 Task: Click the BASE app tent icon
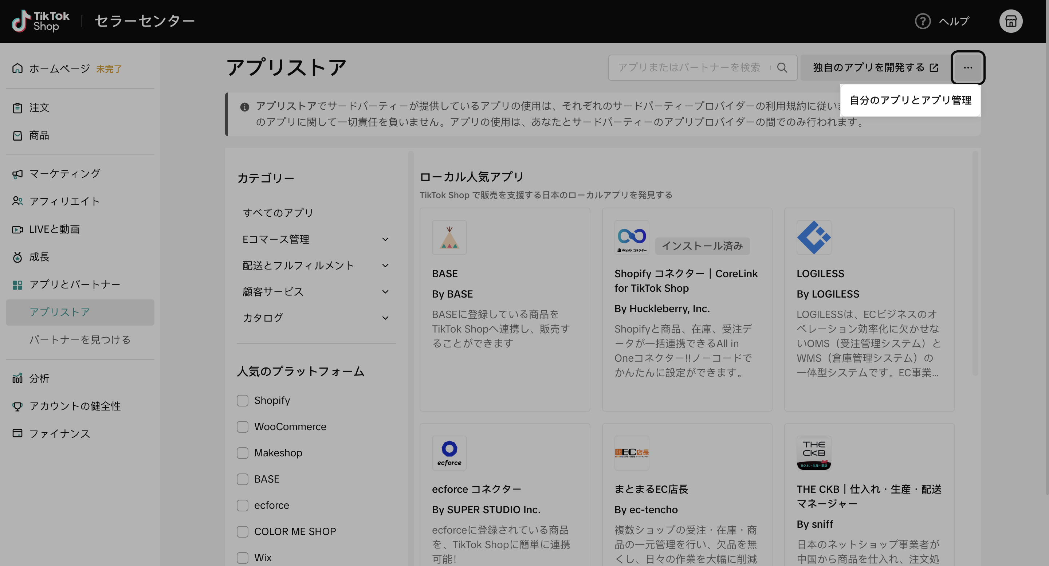(449, 238)
